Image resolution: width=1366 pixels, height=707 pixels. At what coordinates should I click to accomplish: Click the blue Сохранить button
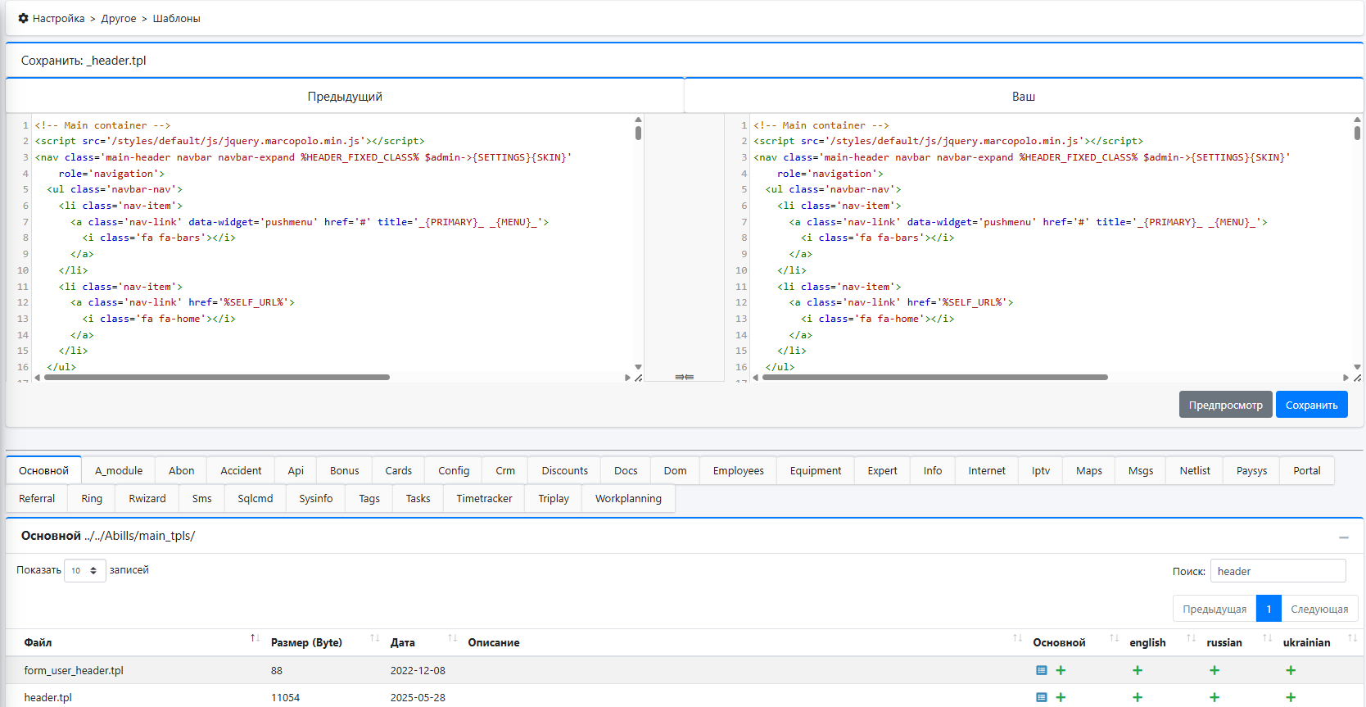[x=1312, y=405]
